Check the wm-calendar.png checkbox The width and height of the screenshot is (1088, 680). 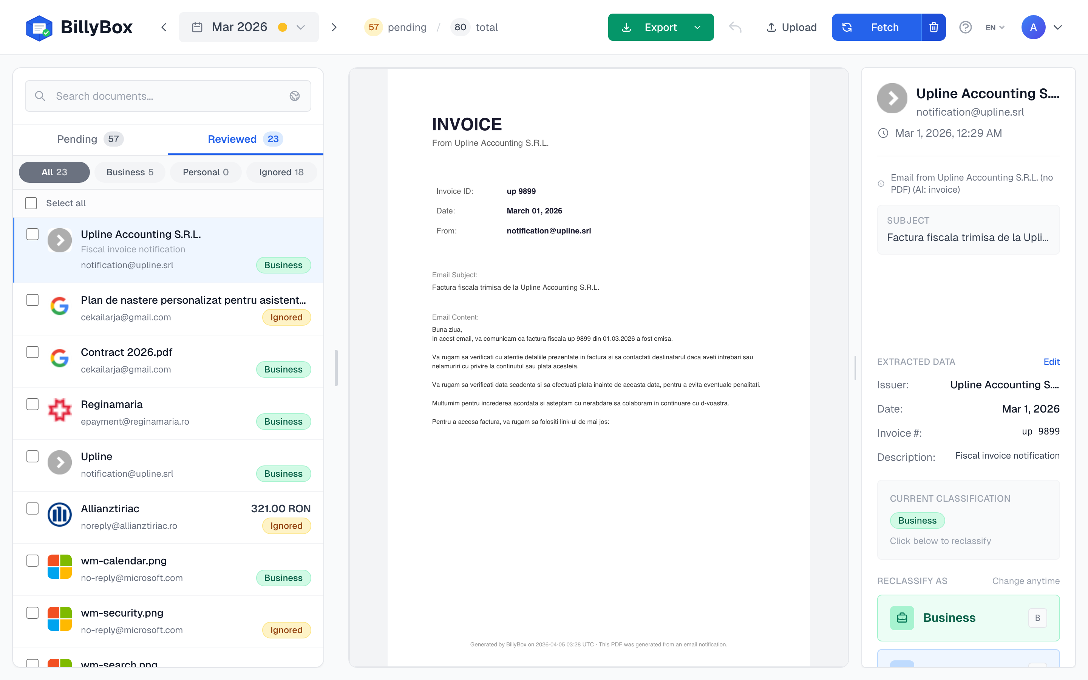coord(32,560)
